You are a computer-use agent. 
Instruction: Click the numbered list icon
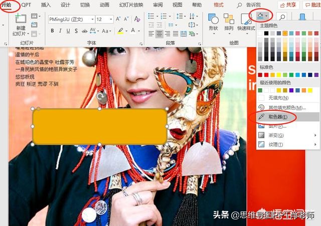pos(164,16)
